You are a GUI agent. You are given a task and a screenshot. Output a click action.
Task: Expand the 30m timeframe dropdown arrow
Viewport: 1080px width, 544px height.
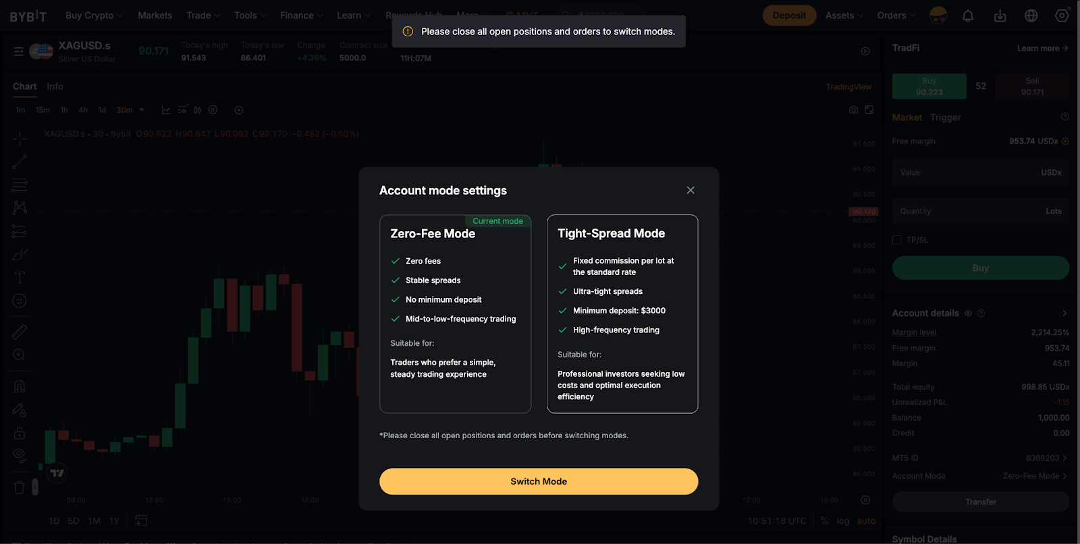(142, 110)
